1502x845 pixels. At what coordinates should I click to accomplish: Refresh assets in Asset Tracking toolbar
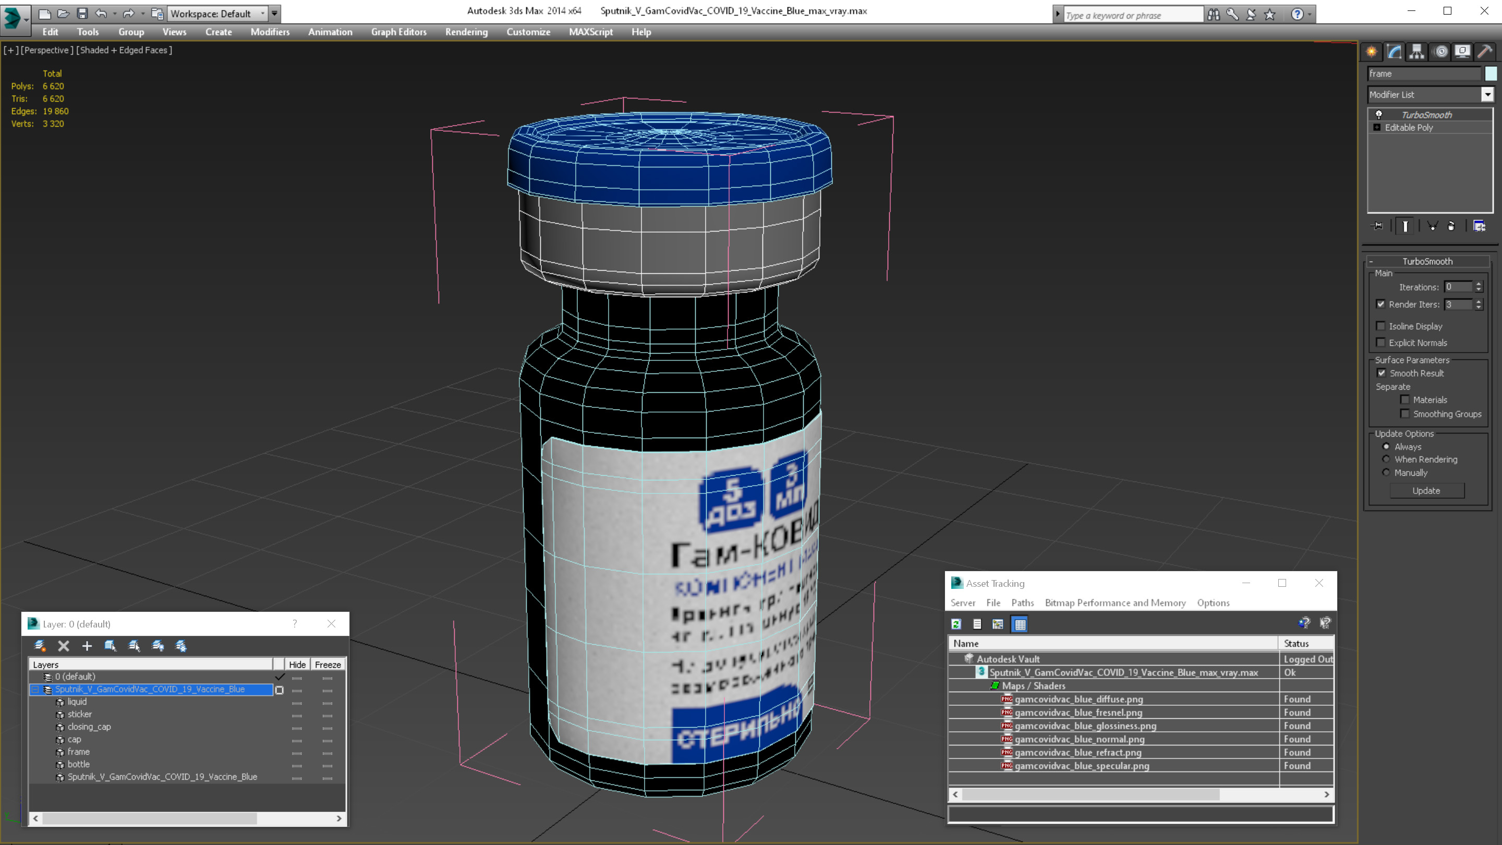(x=956, y=624)
